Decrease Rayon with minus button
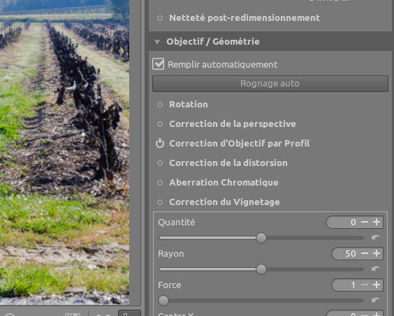 (365, 253)
